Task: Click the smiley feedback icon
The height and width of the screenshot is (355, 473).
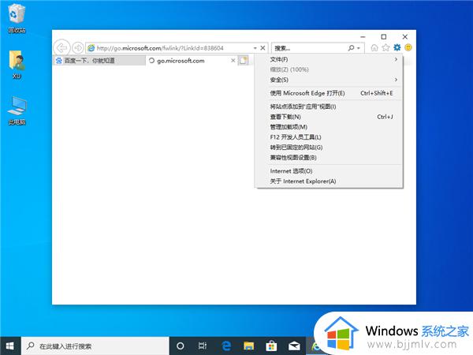Action: pyautogui.click(x=408, y=47)
